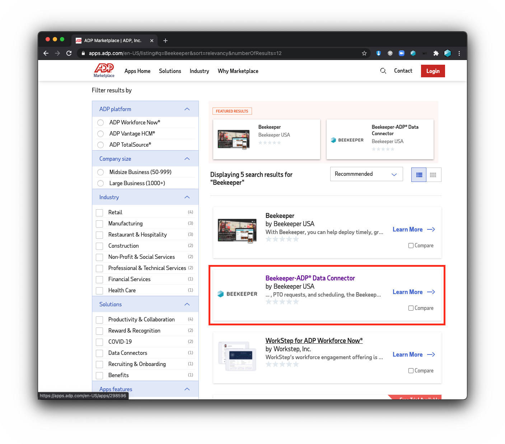Select Midsize Business (50-999) option
Viewport: 505px width, 444px height.
click(x=100, y=172)
